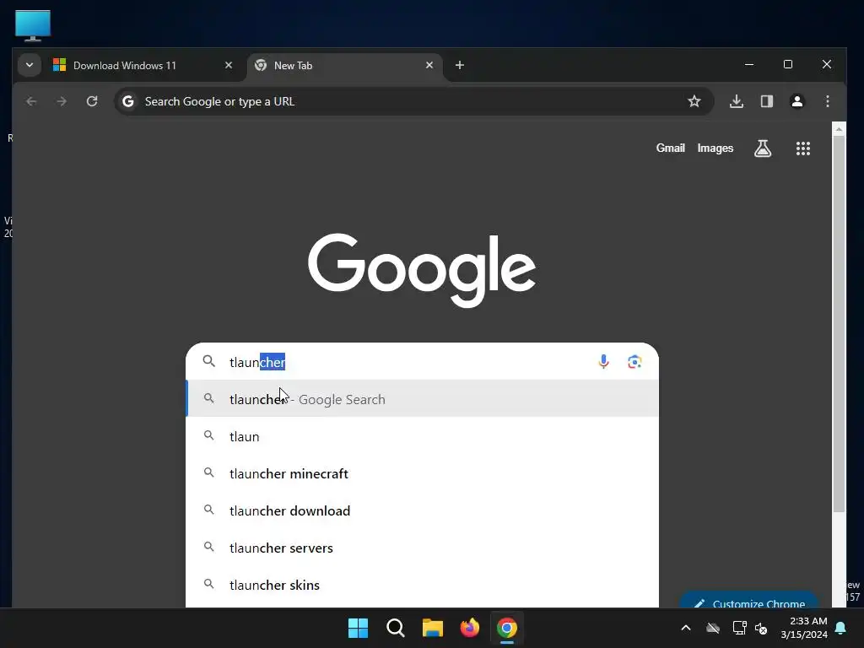Switch to the Download Windows 11 tab

[143, 66]
